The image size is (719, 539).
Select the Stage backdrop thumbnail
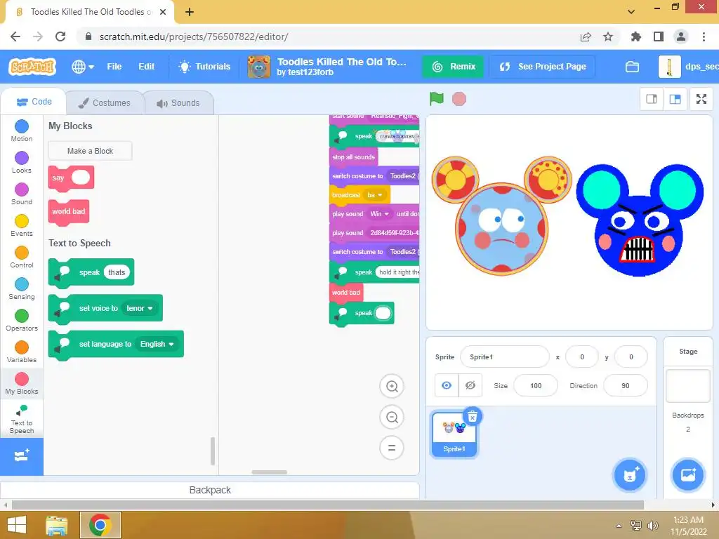687,386
